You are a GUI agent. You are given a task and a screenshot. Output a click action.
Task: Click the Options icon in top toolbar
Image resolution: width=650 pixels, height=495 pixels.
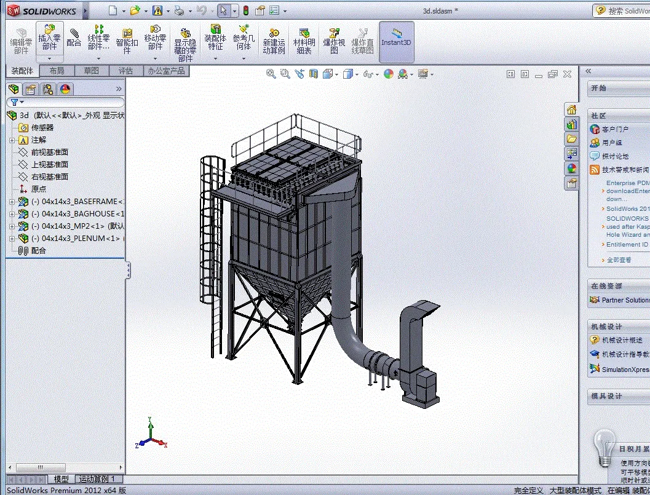point(260,10)
